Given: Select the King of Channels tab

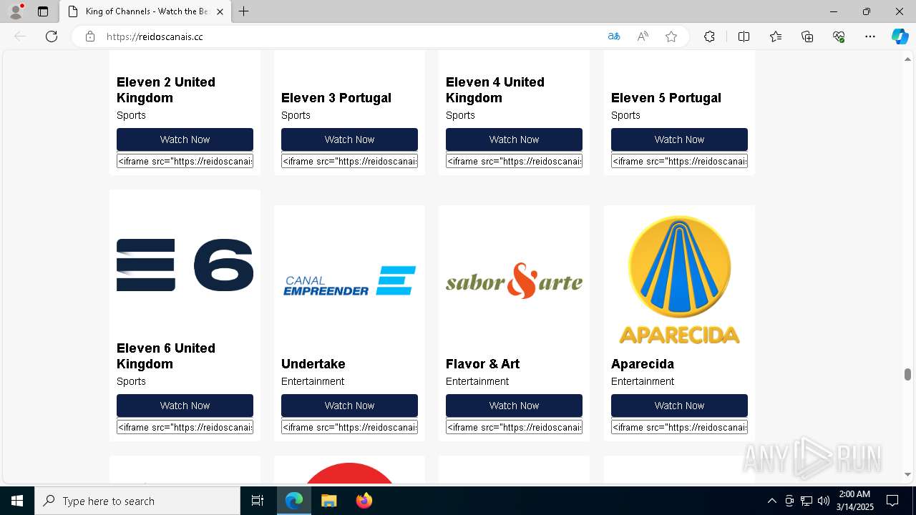Looking at the screenshot, I should pyautogui.click(x=145, y=11).
